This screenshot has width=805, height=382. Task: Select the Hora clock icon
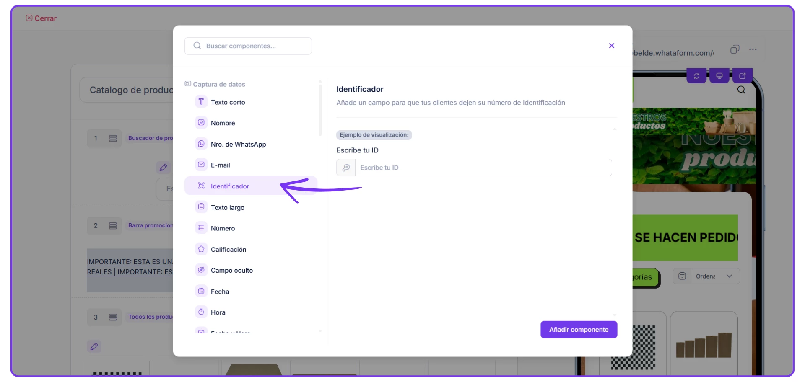[201, 312]
